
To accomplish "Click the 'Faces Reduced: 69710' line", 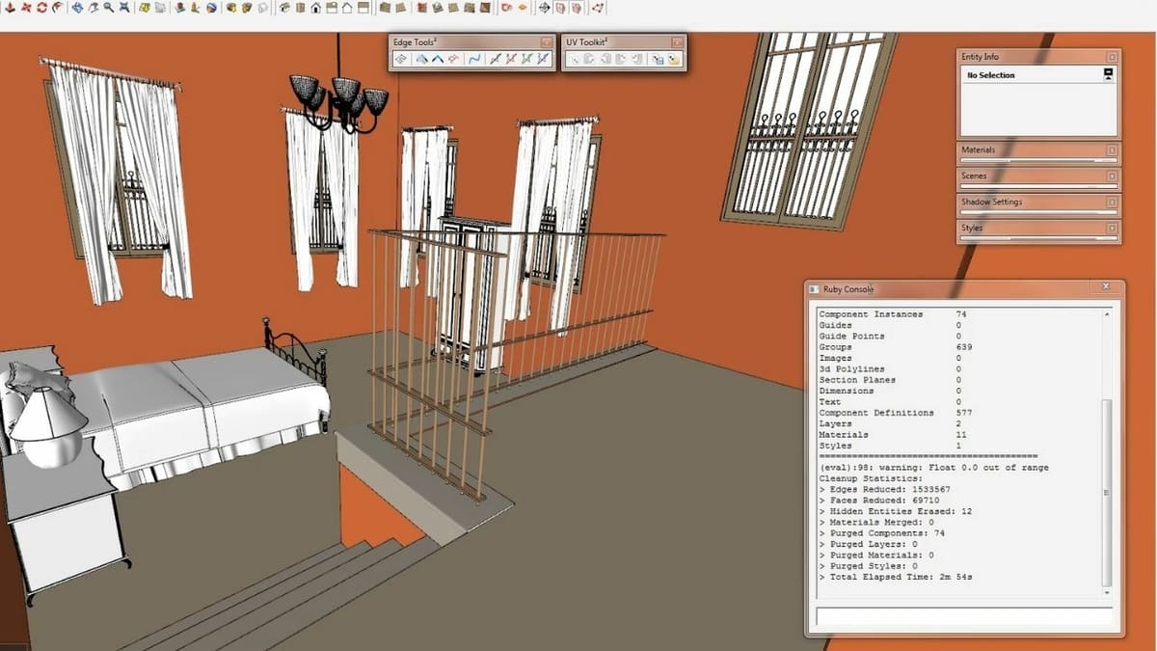I will 881,501.
